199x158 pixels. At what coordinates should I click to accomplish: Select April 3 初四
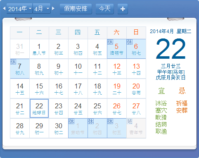pos(78,49)
